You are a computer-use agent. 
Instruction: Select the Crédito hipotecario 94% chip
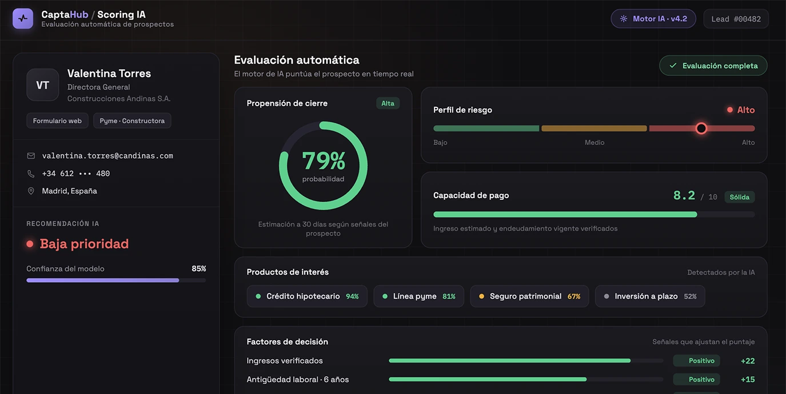pyautogui.click(x=307, y=296)
